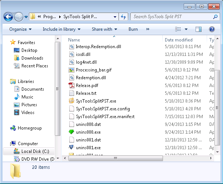223x184 pixels.
Task: Select the Interop.Redemption.dll file icon
Action: [71, 47]
